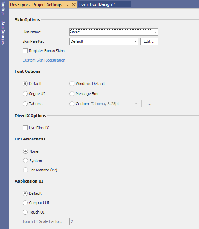The height and width of the screenshot is (229, 199).
Task: Open the Custom Skin Registration link
Action: click(x=44, y=60)
